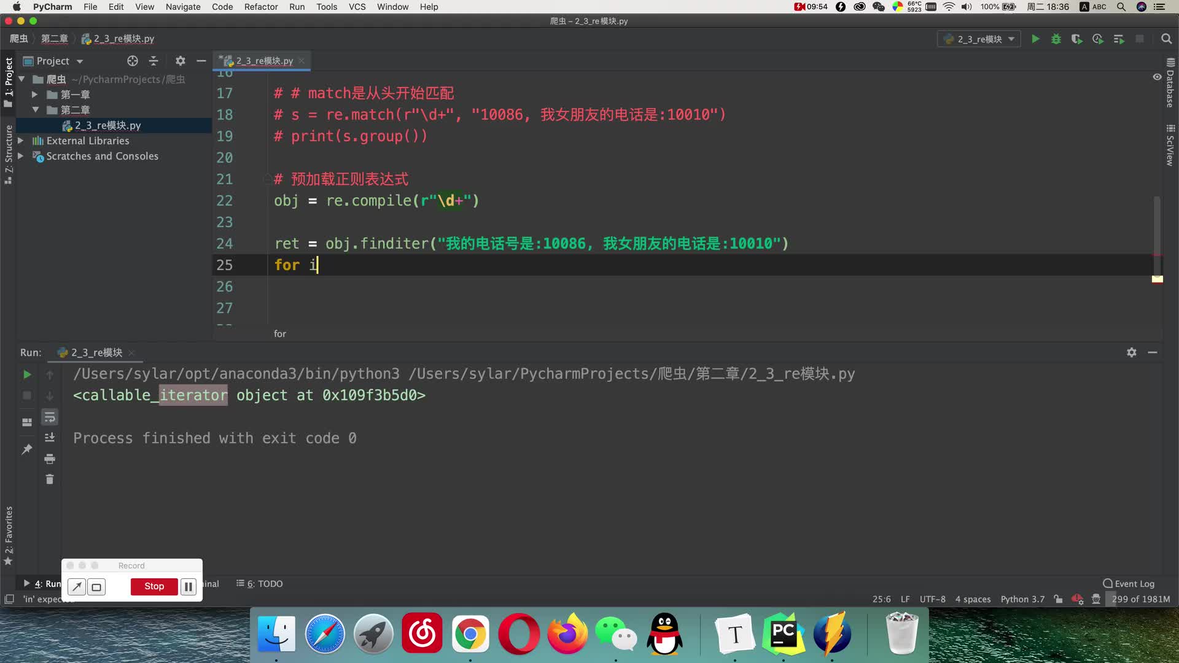Toggle the Project tool window sidebar tab
The image size is (1179, 663).
(9, 82)
